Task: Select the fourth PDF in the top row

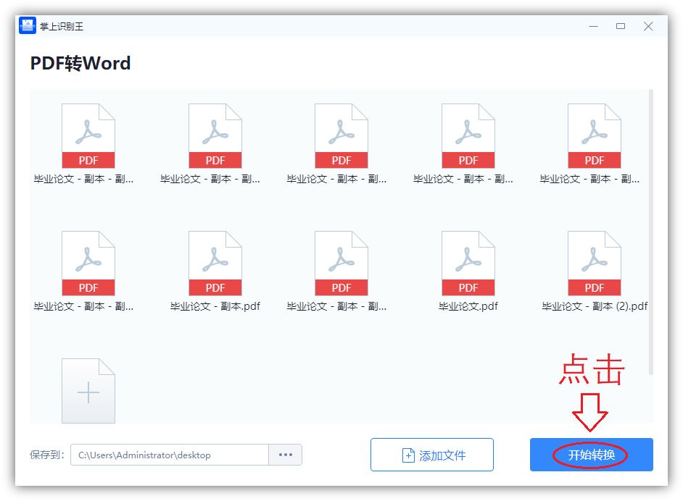Action: point(468,136)
